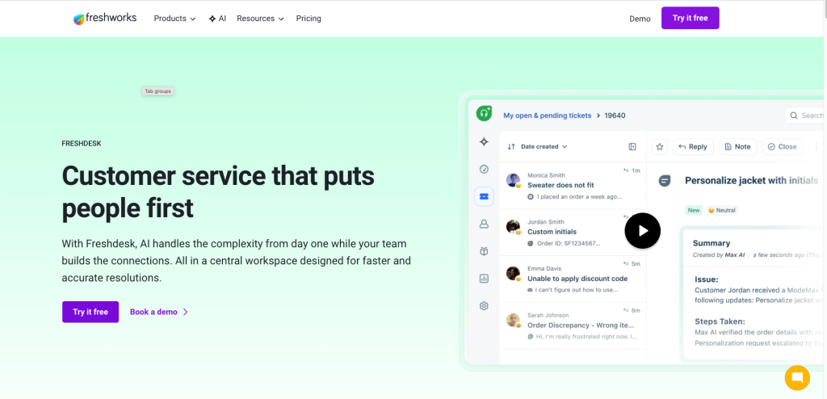Click Emma Davis's avatar
Screen dimensions: 827x399
[x=513, y=273]
